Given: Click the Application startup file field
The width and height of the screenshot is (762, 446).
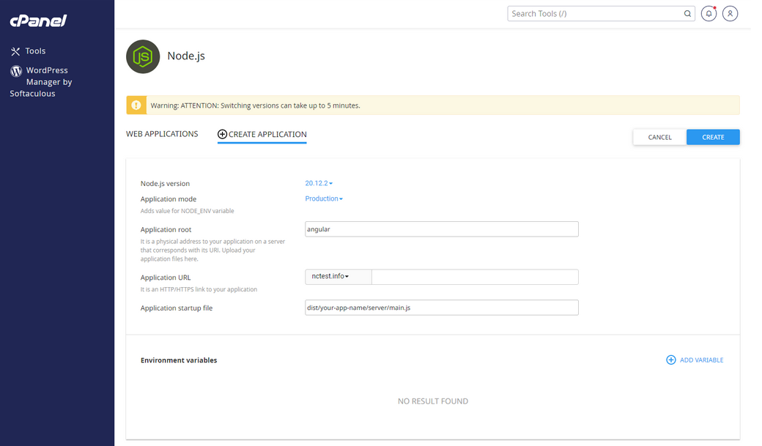Looking at the screenshot, I should [442, 308].
